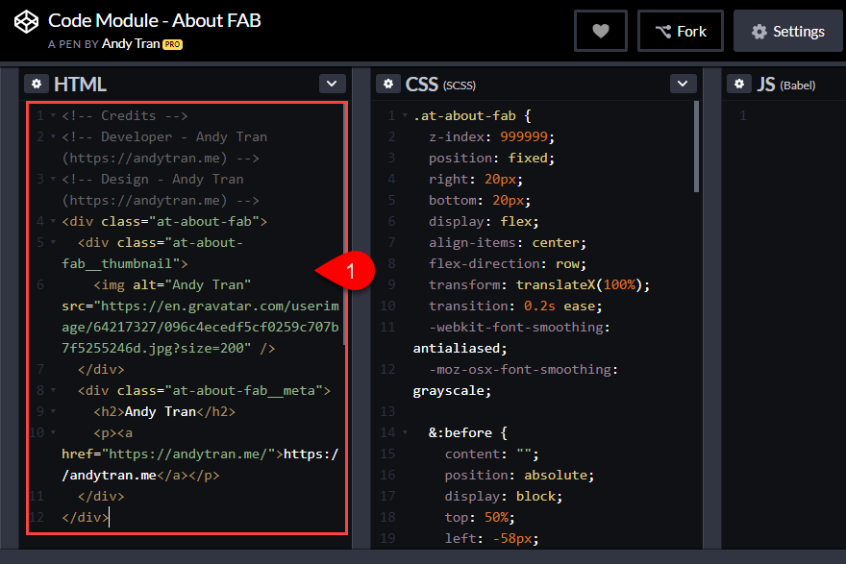The width and height of the screenshot is (846, 564).
Task: Click the PRO badge next to author
Action: tap(173, 45)
